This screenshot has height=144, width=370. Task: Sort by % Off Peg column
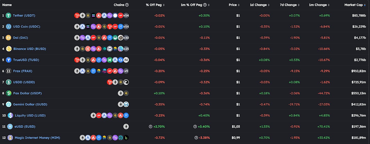[x=155, y=5]
